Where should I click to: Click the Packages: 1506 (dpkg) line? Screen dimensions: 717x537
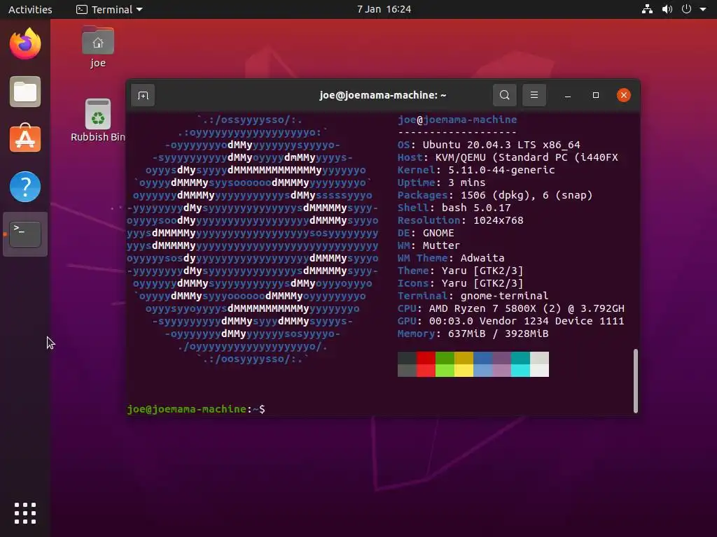click(x=495, y=195)
